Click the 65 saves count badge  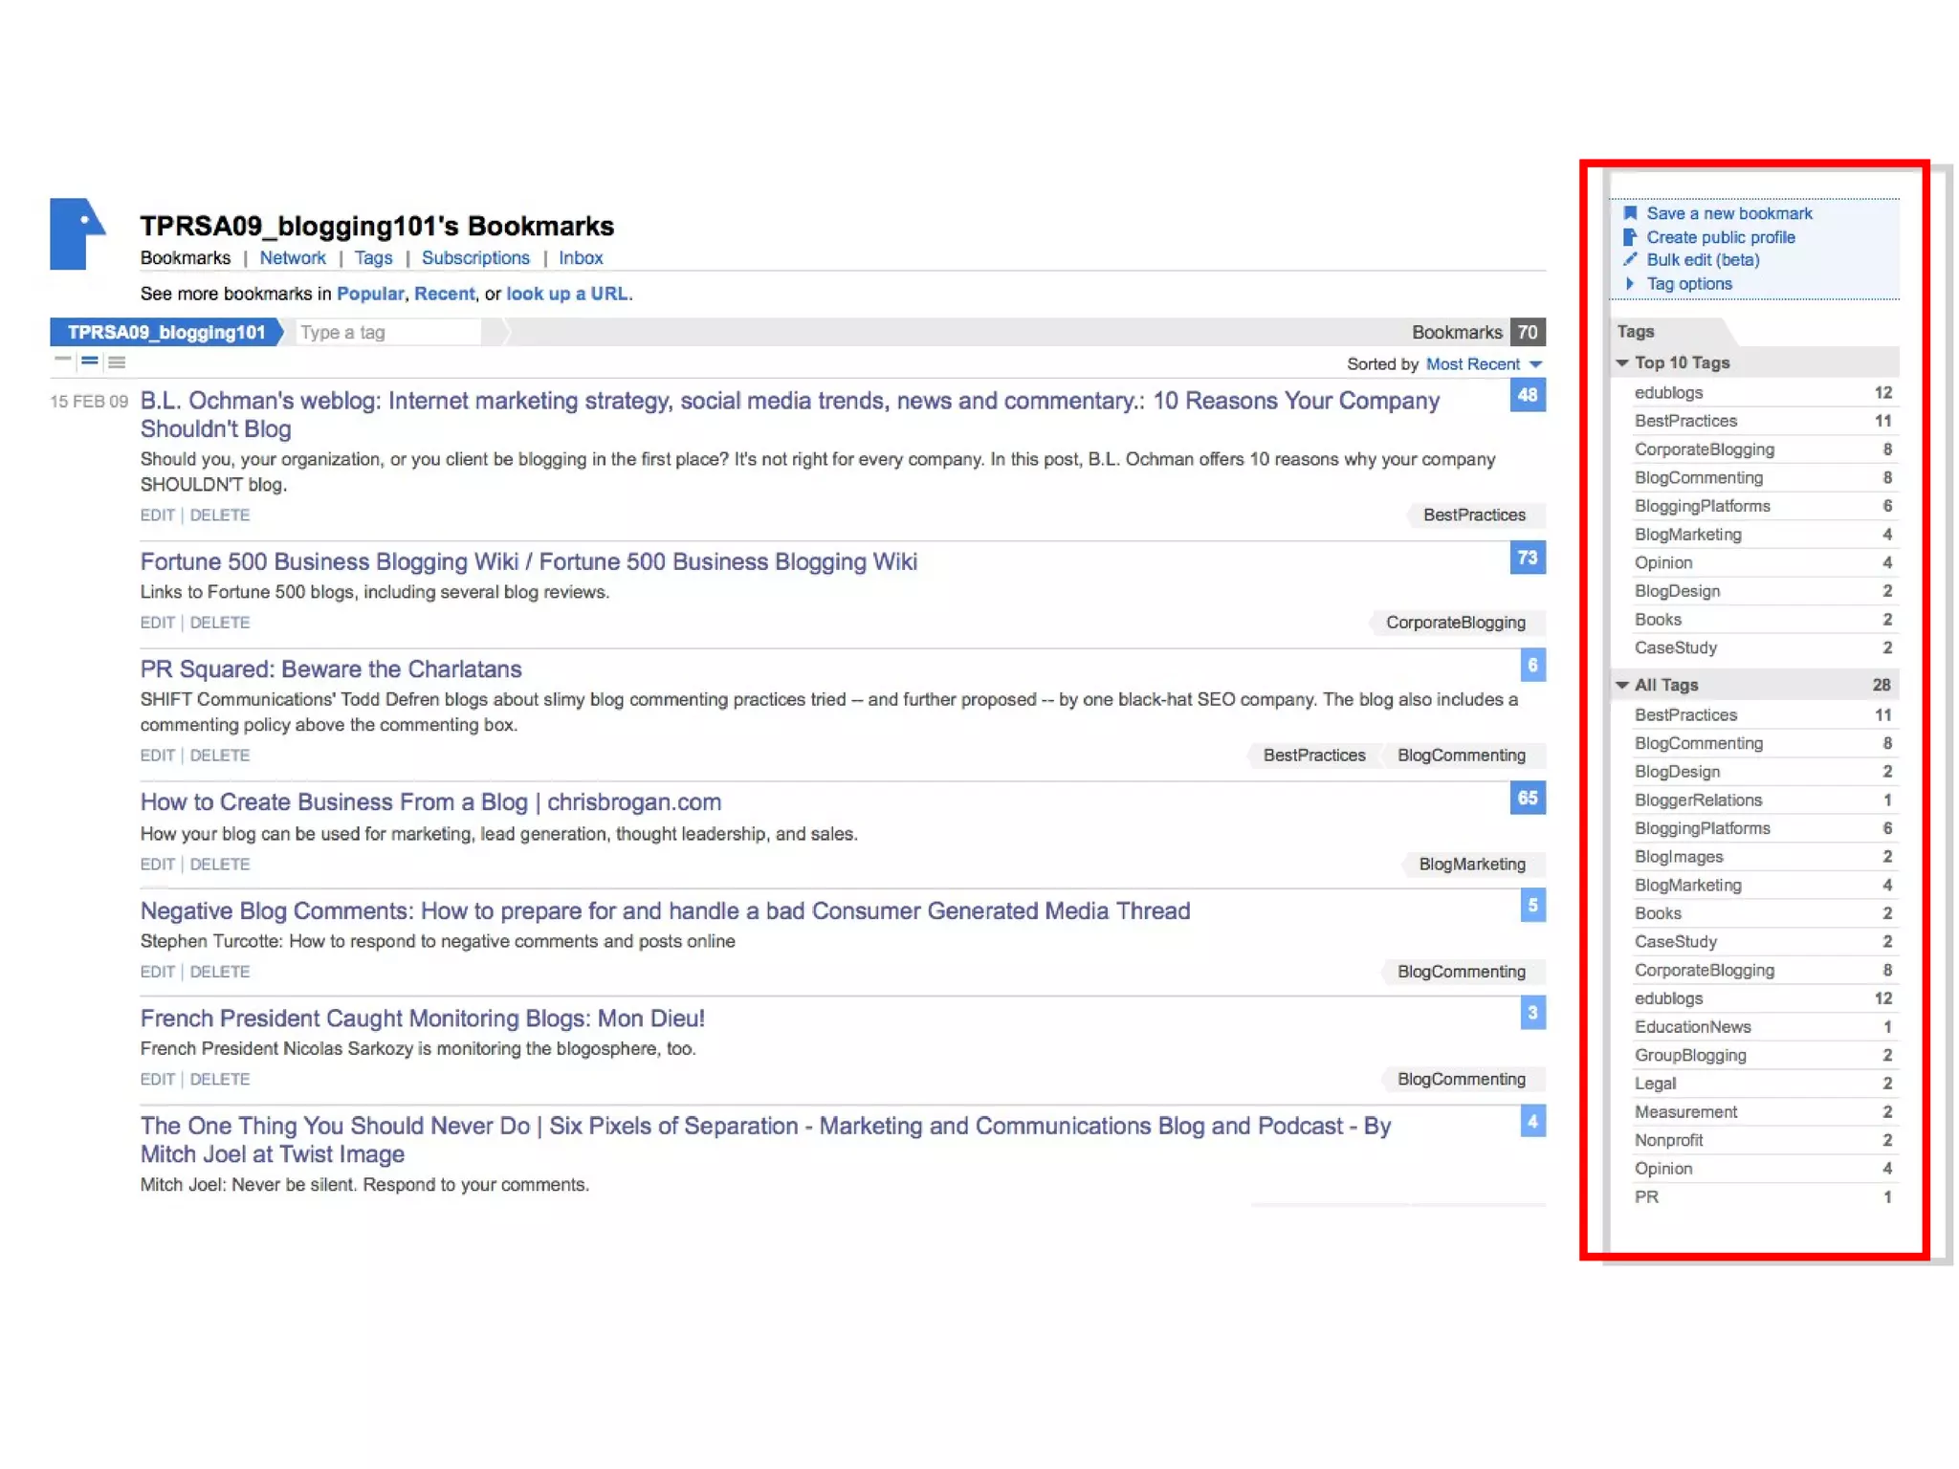(1527, 798)
